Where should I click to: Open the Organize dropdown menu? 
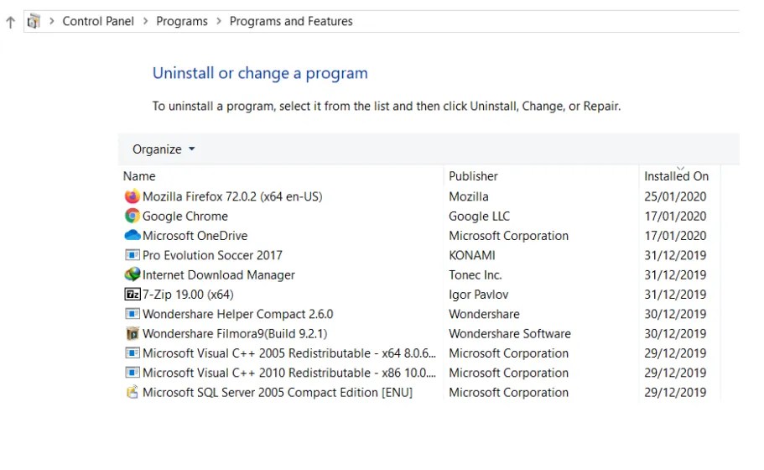point(164,149)
